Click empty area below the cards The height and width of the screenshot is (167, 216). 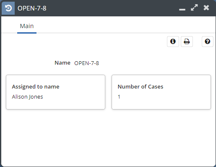(108, 137)
